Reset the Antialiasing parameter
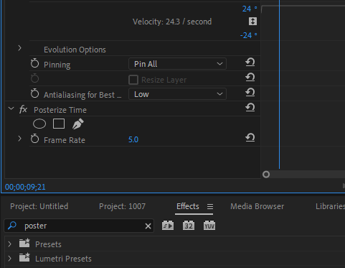The width and height of the screenshot is (345, 268). coord(250,93)
